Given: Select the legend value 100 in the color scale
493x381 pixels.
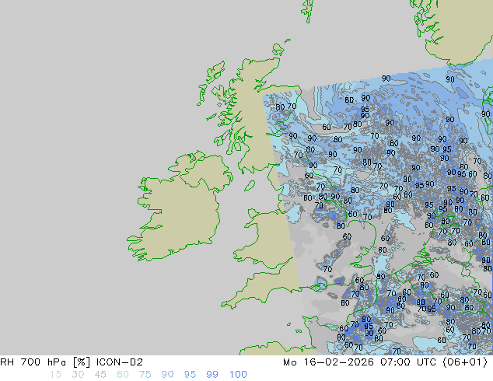Looking at the screenshot, I should point(238,375).
